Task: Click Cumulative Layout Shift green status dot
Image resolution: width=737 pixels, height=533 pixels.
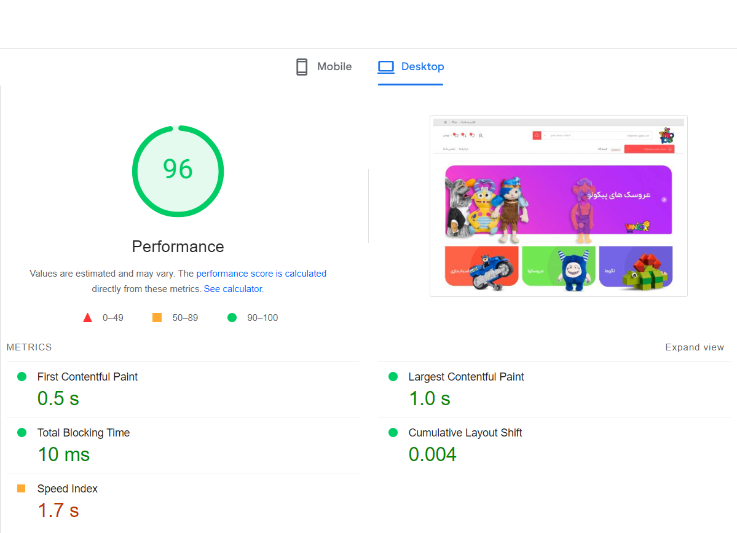Action: 393,432
